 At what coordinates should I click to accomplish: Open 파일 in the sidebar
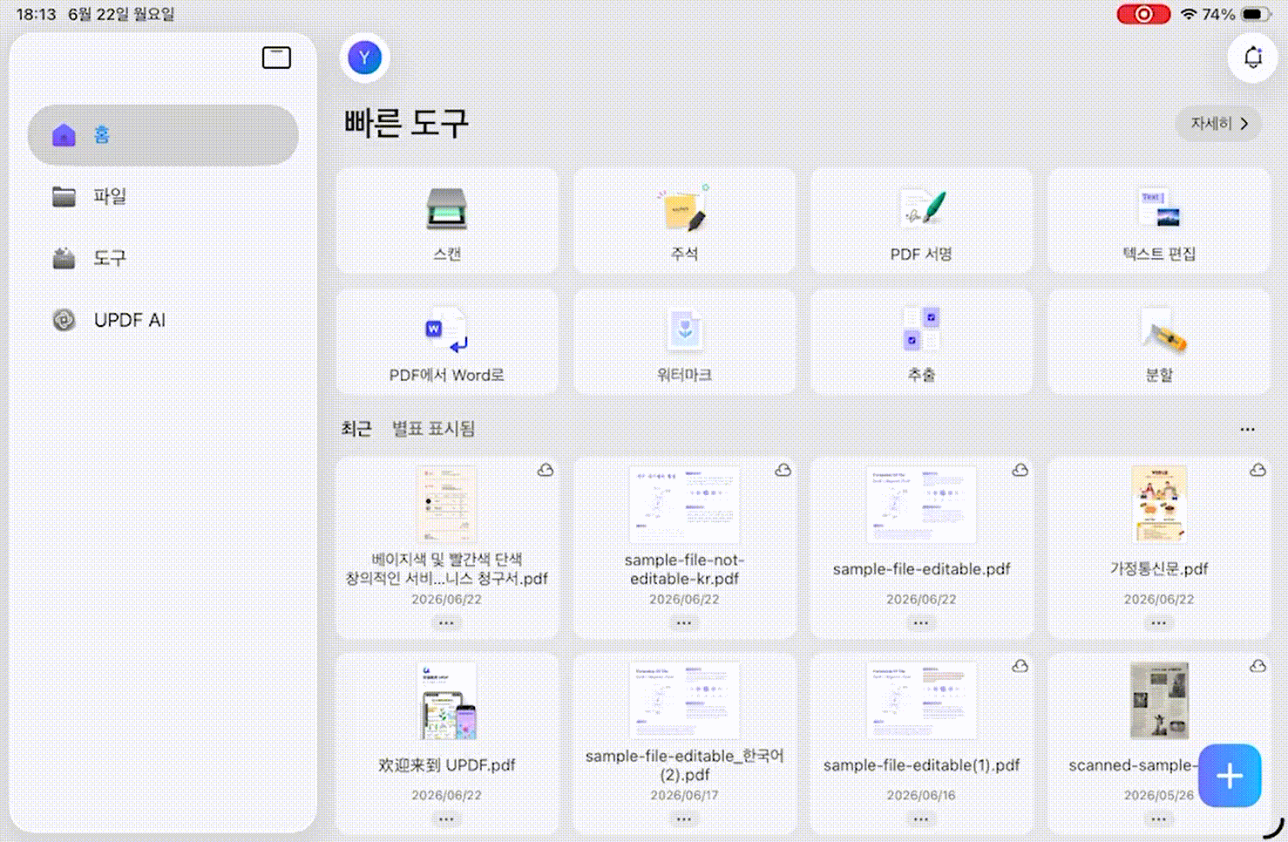tap(163, 197)
